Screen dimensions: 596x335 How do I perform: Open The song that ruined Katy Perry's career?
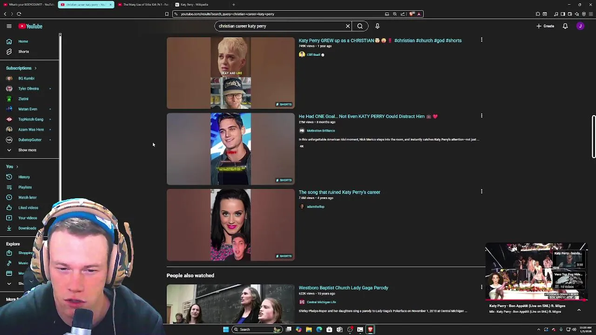click(x=339, y=192)
